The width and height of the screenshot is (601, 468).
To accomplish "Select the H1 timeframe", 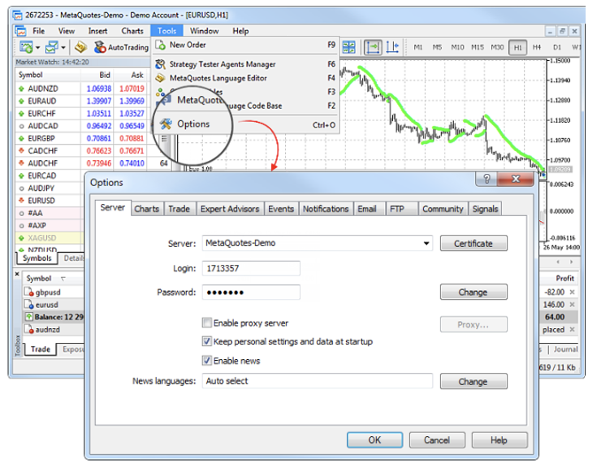I will point(517,48).
